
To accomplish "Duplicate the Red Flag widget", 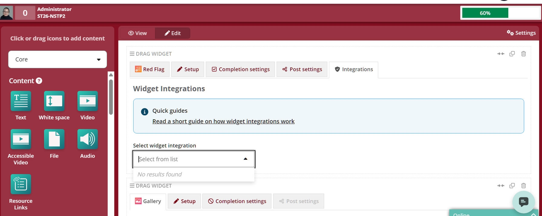I will [x=512, y=54].
